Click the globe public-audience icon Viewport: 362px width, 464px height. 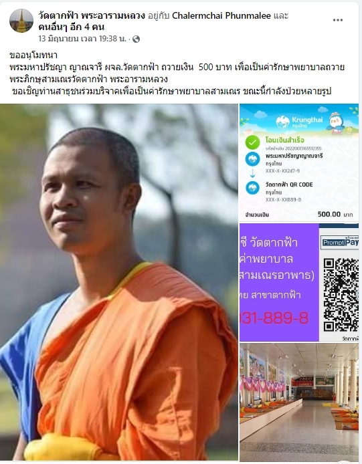click(x=136, y=39)
